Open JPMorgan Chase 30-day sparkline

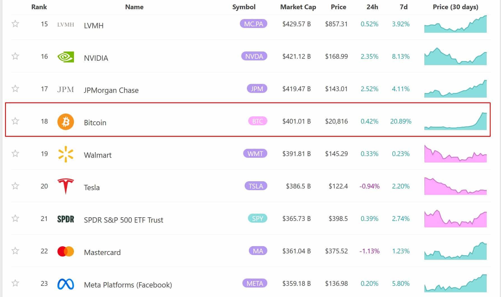(455, 89)
